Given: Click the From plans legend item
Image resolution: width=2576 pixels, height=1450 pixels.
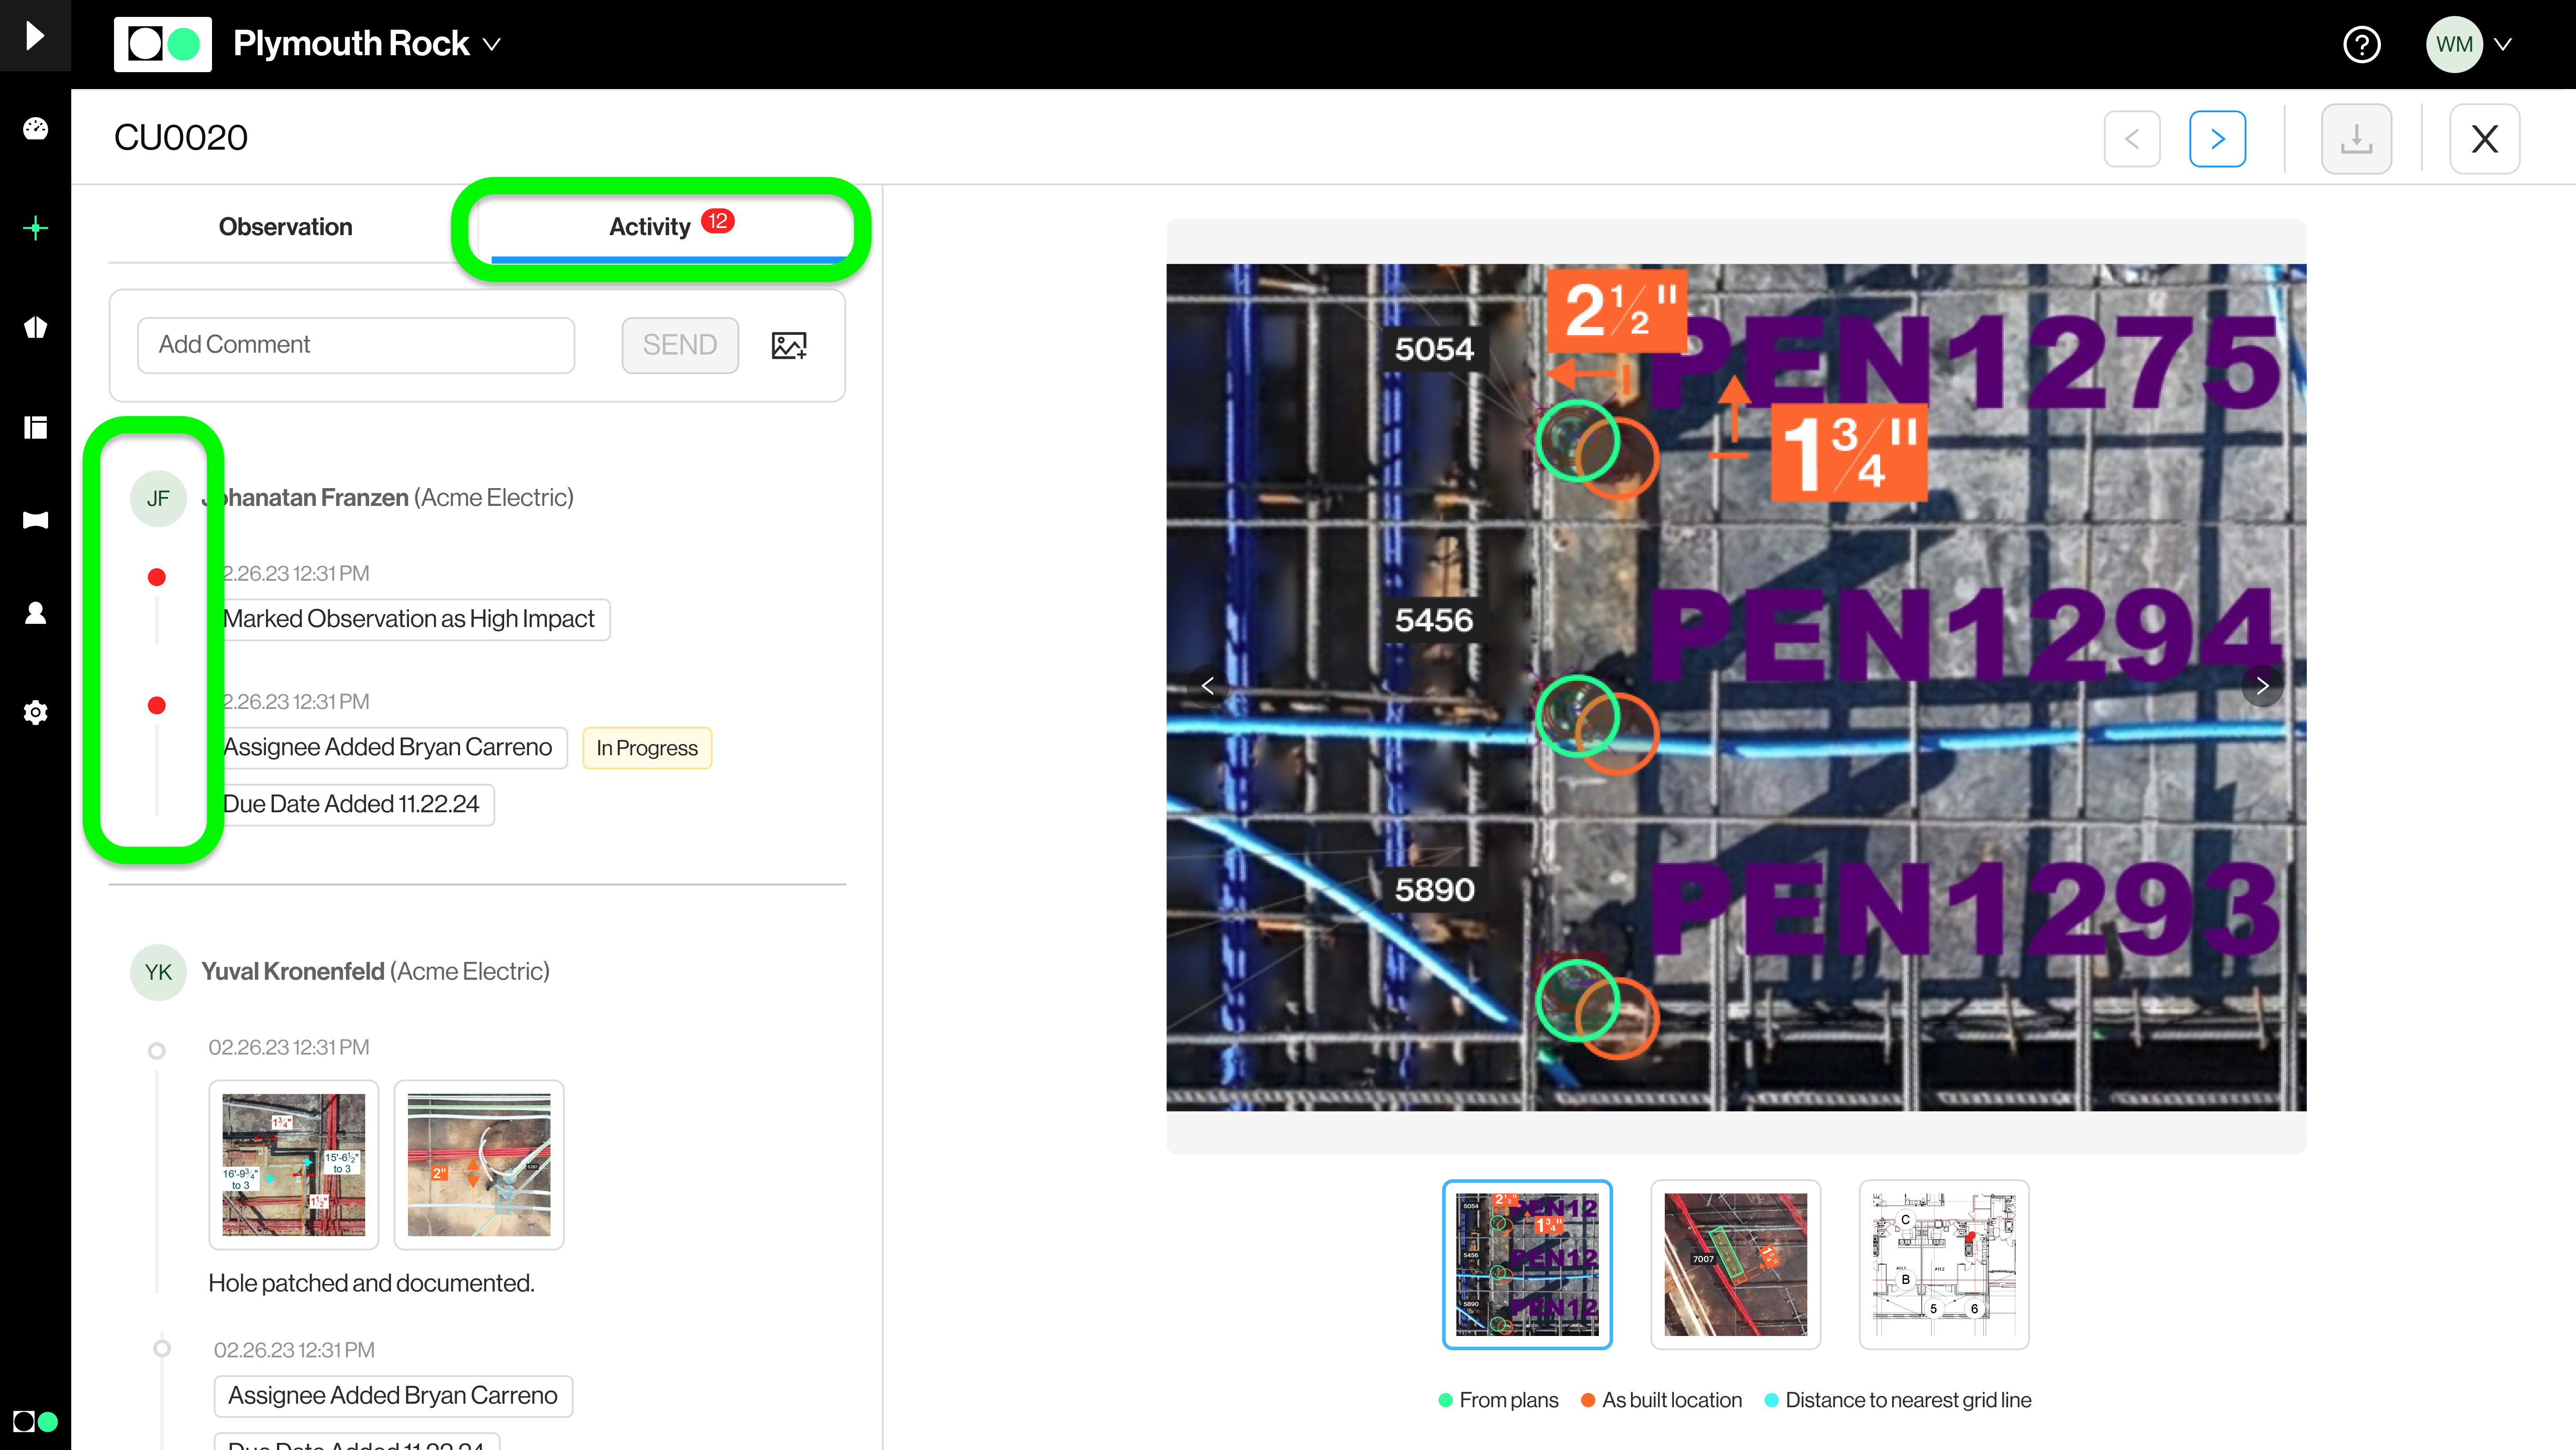Looking at the screenshot, I should (1498, 1400).
